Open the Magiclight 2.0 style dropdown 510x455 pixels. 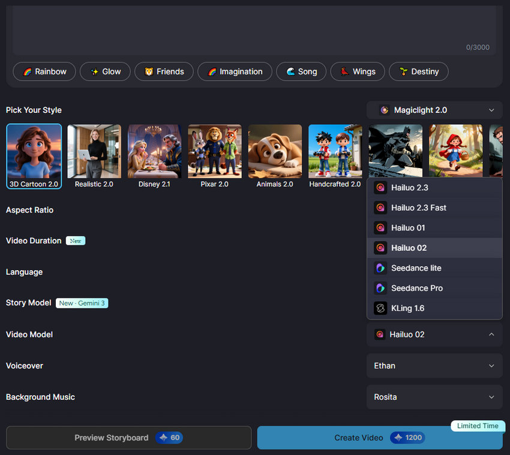coord(434,110)
